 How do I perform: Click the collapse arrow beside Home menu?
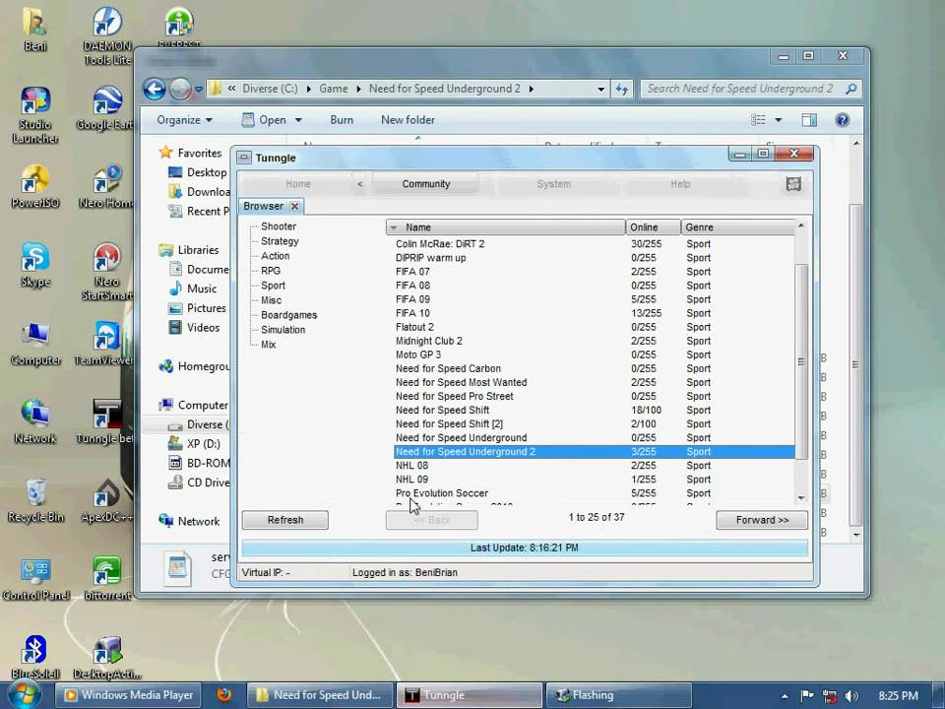pyautogui.click(x=360, y=184)
